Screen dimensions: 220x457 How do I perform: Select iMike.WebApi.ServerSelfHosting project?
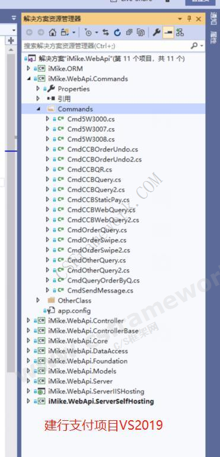(101, 401)
